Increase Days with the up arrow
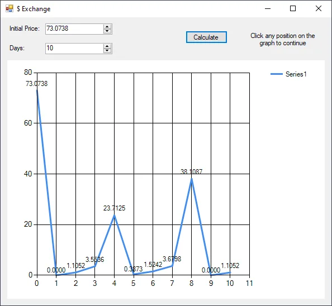The height and width of the screenshot is (306, 332). coord(107,46)
